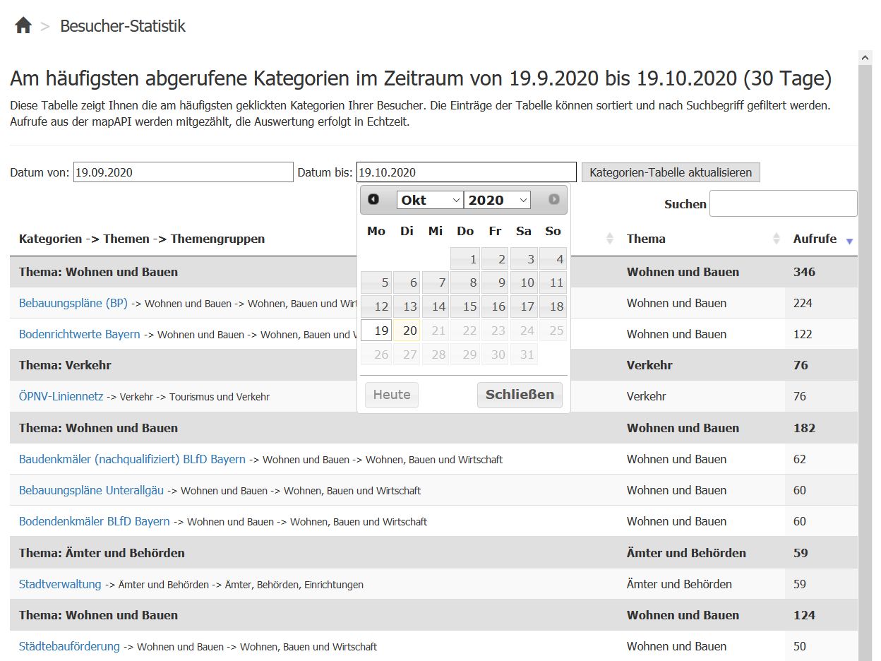Click the Heute button in calendar

(x=392, y=395)
